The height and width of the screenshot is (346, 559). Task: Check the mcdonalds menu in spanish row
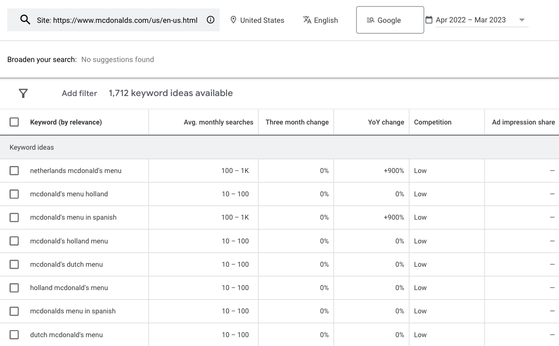14,311
